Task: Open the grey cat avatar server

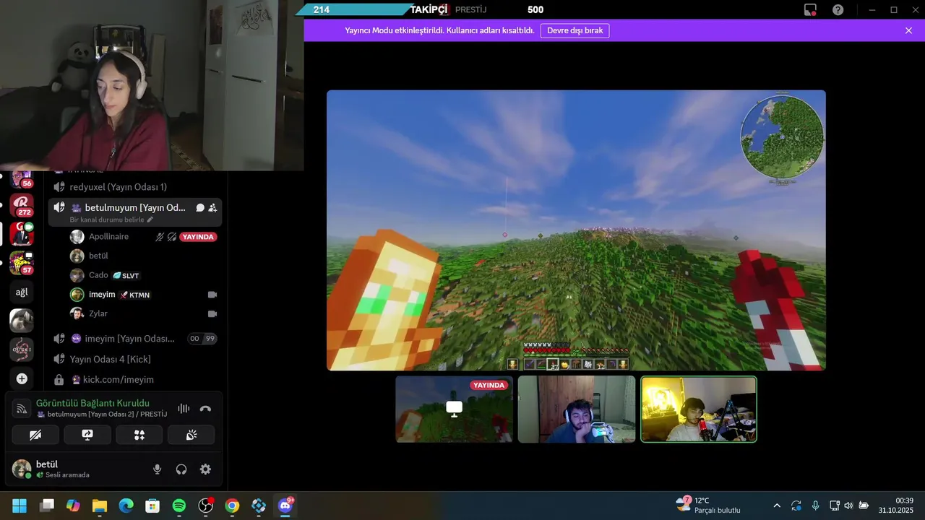Action: tap(22, 321)
